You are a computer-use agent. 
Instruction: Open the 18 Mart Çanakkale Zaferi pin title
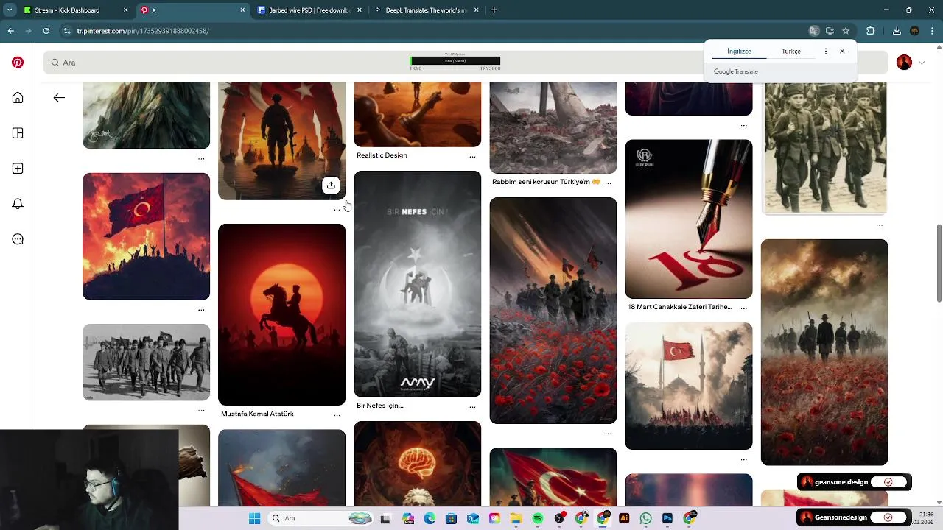coord(680,307)
